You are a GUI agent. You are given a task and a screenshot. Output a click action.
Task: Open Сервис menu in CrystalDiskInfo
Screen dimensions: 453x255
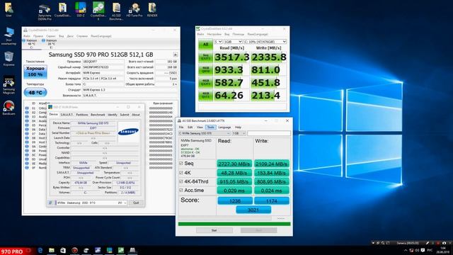point(51,36)
